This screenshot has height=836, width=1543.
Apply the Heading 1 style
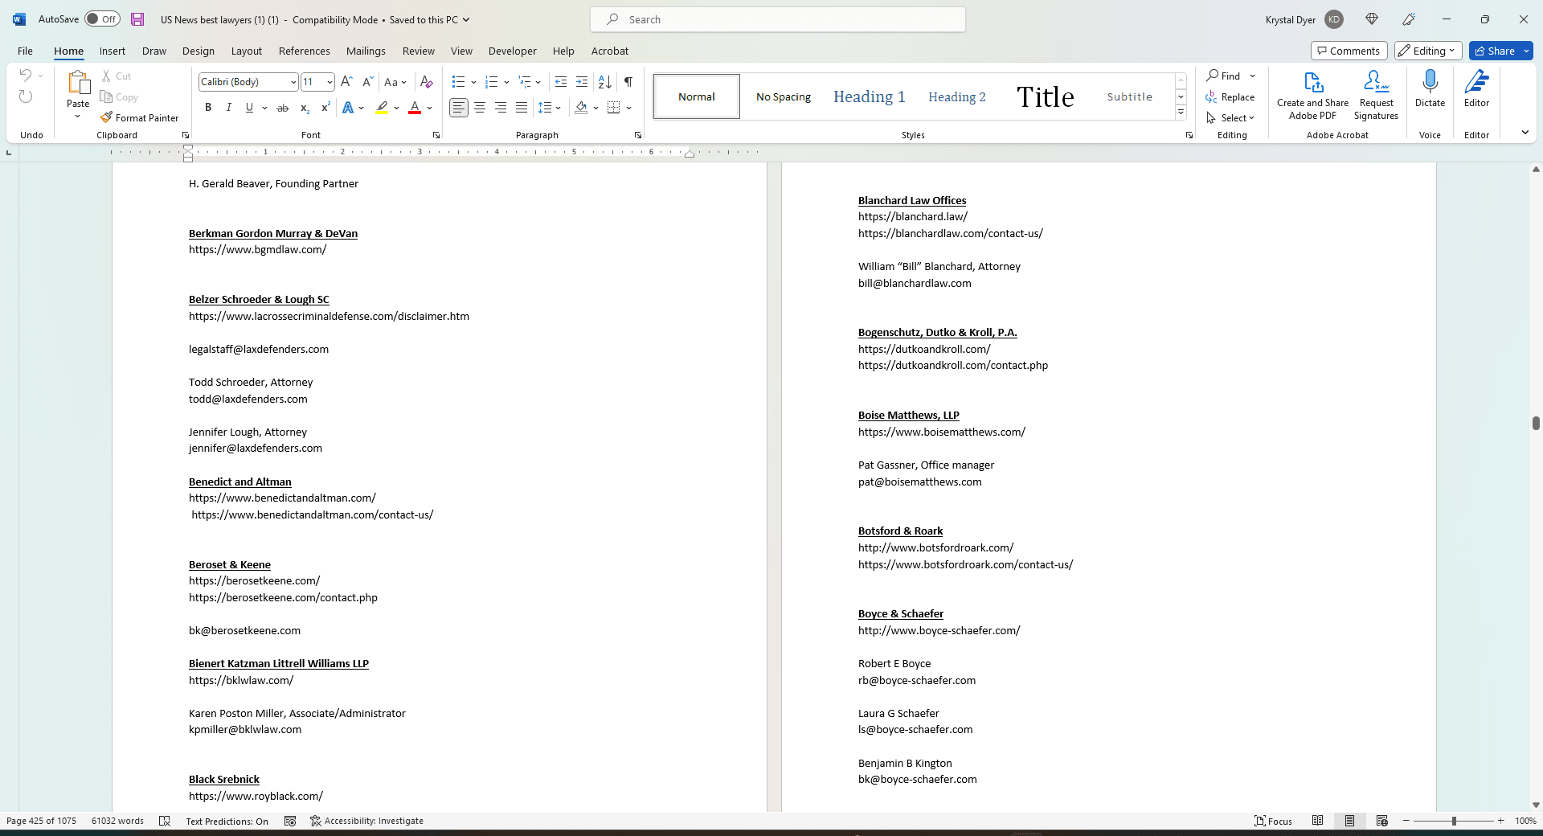[869, 96]
